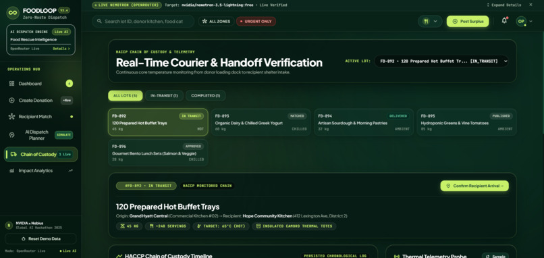The width and height of the screenshot is (544, 258).
Task: Open Create Donation in the sidebar
Action: click(x=40, y=101)
